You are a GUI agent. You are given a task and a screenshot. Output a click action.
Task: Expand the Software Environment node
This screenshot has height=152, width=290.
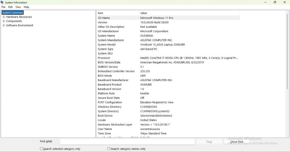pyautogui.click(x=4, y=25)
